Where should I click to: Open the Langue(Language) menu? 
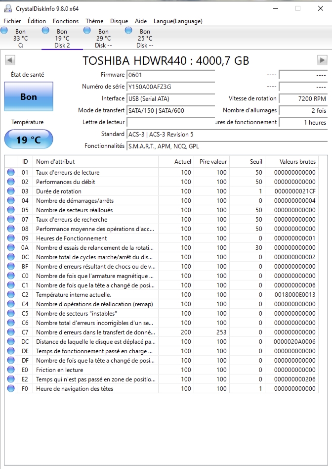(178, 21)
